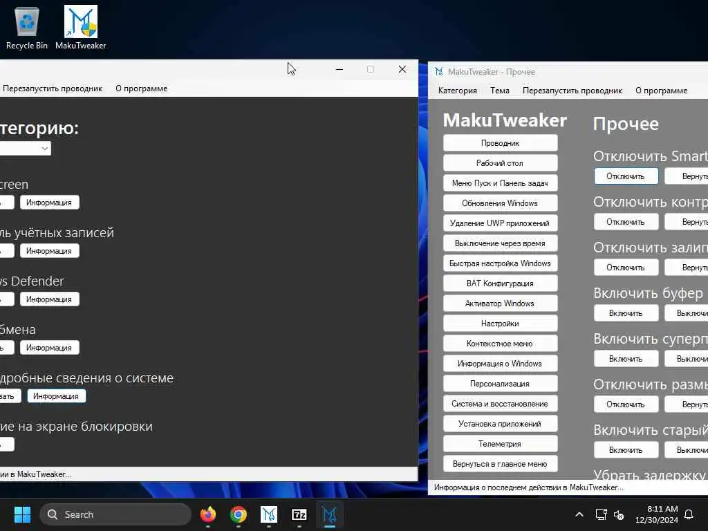This screenshot has width=708, height=531.
Task: Open Информация о Windows
Action: [501, 364]
